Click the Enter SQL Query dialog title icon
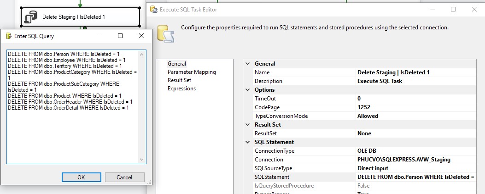Viewport: 485px width, 194px height. pos(8,36)
